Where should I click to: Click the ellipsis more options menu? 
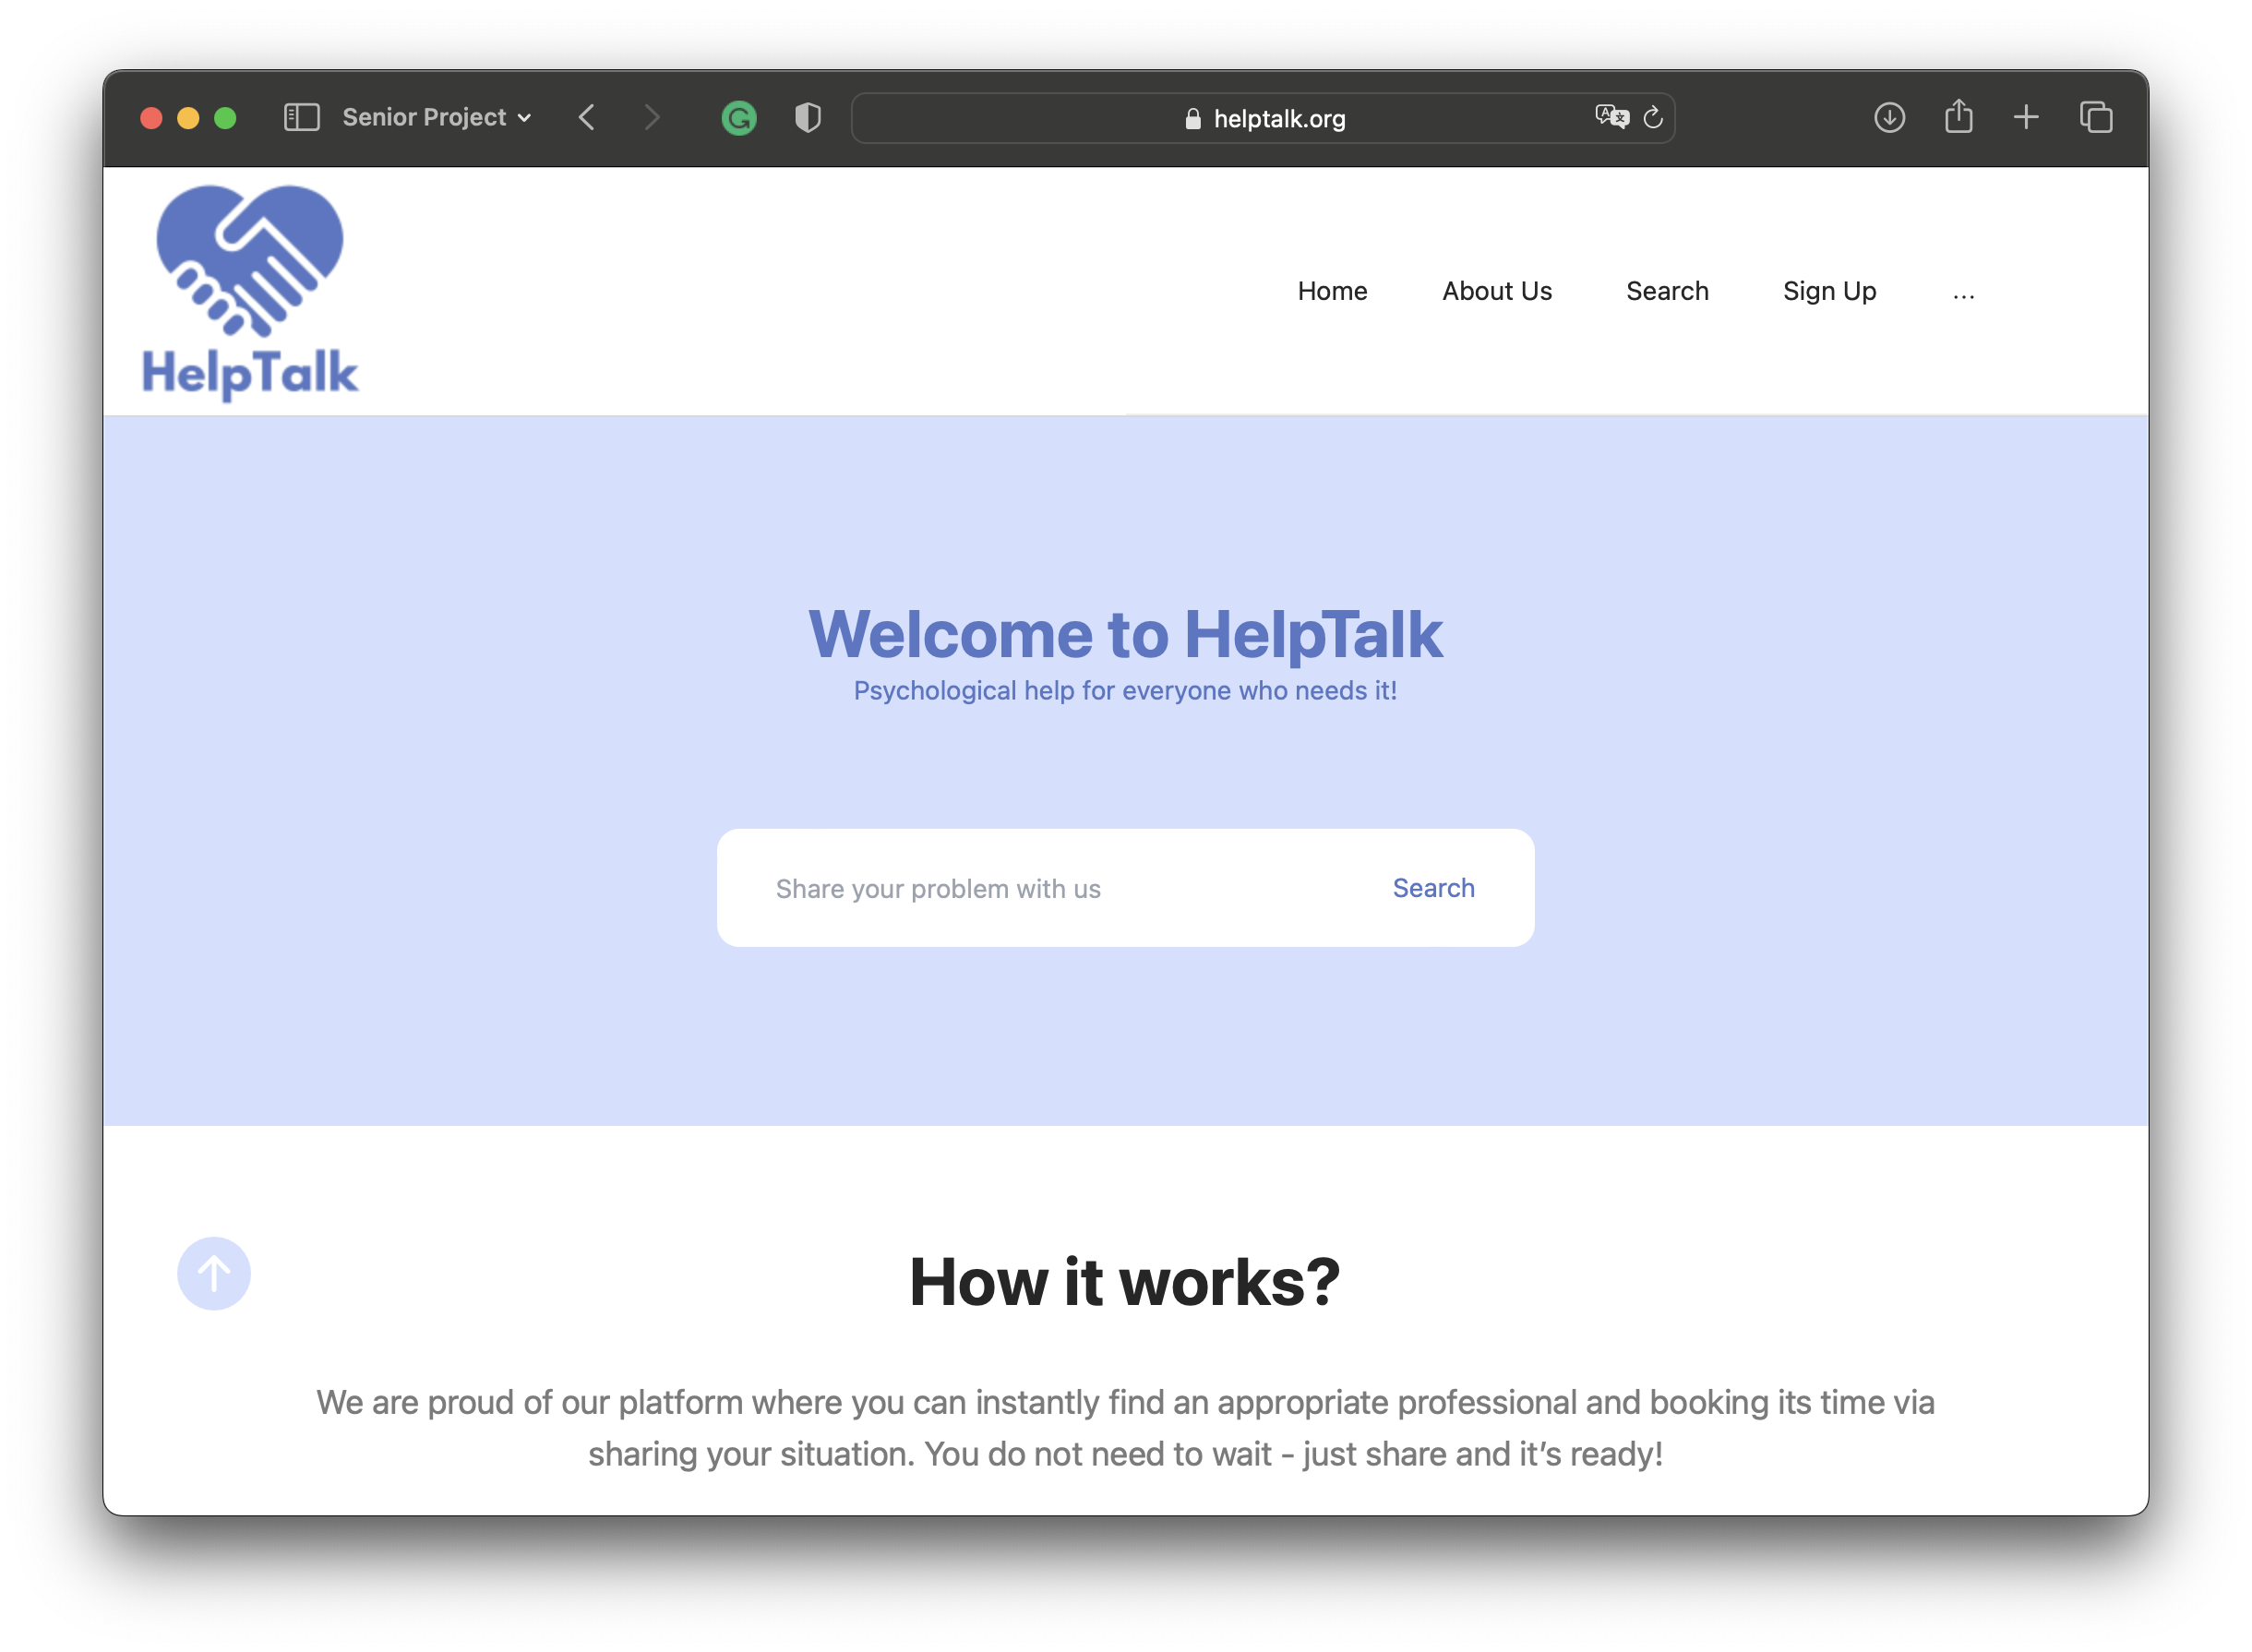[1963, 290]
